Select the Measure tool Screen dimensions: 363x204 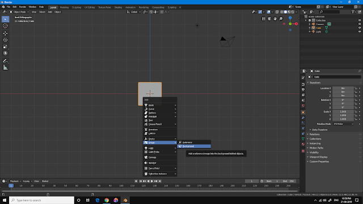point(5,68)
